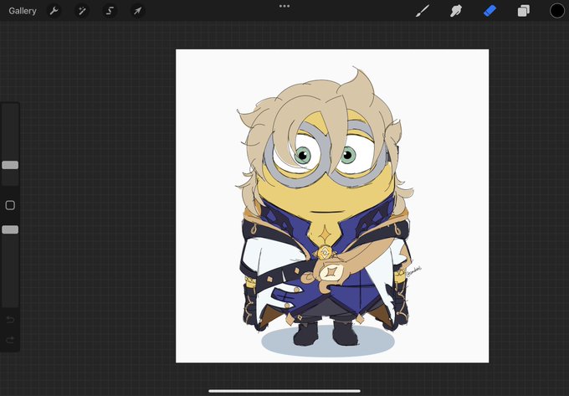Activate the Transform arrow tool
This screenshot has width=569, height=396.
(137, 11)
